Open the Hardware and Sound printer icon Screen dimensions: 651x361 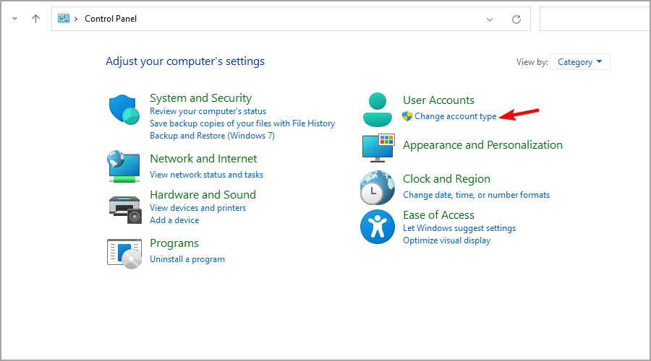coord(125,209)
